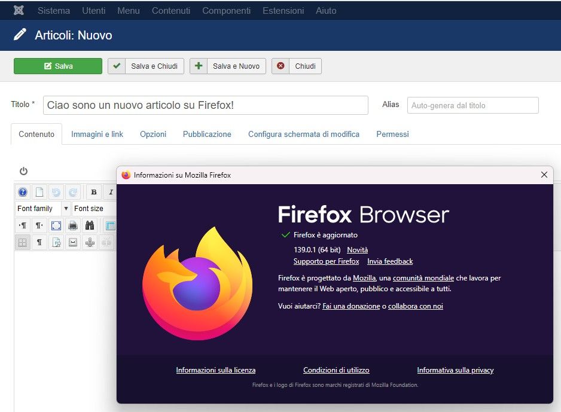Open the Sistema menu
This screenshot has width=561, height=412.
[x=54, y=11]
